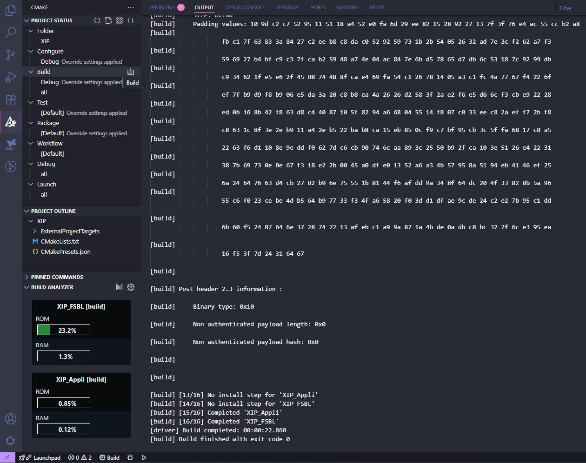Click the Build icon next to Build section

(x=131, y=71)
